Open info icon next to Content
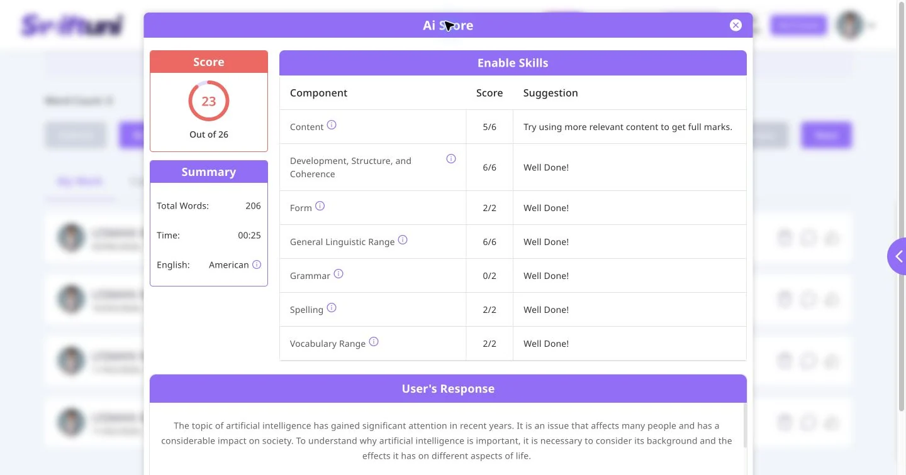 332,125
